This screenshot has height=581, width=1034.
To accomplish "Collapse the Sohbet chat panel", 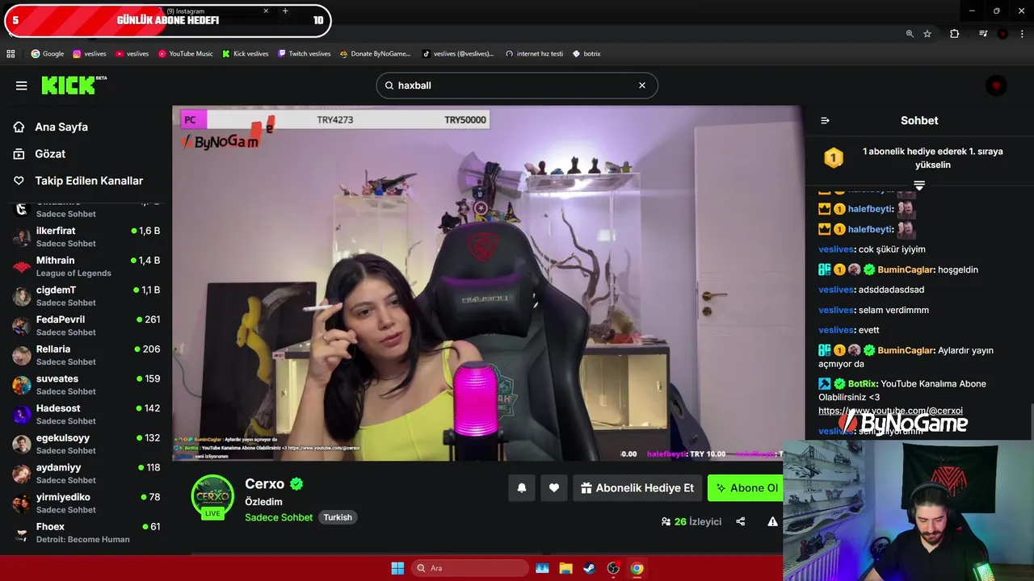I will click(x=825, y=120).
